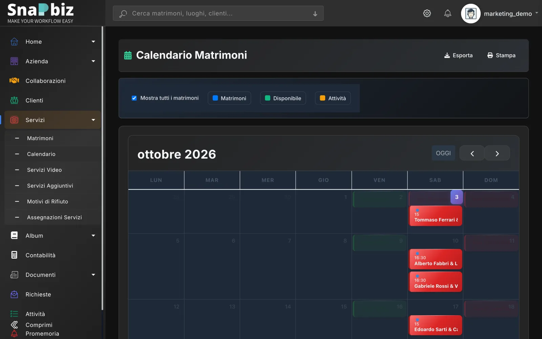Click the OGGI button

click(x=443, y=153)
